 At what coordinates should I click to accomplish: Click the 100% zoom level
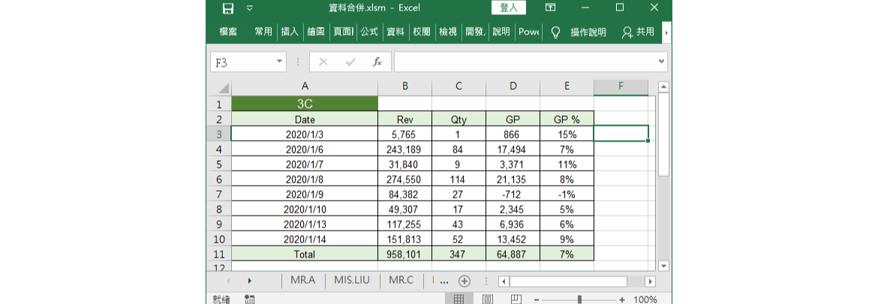(x=645, y=300)
